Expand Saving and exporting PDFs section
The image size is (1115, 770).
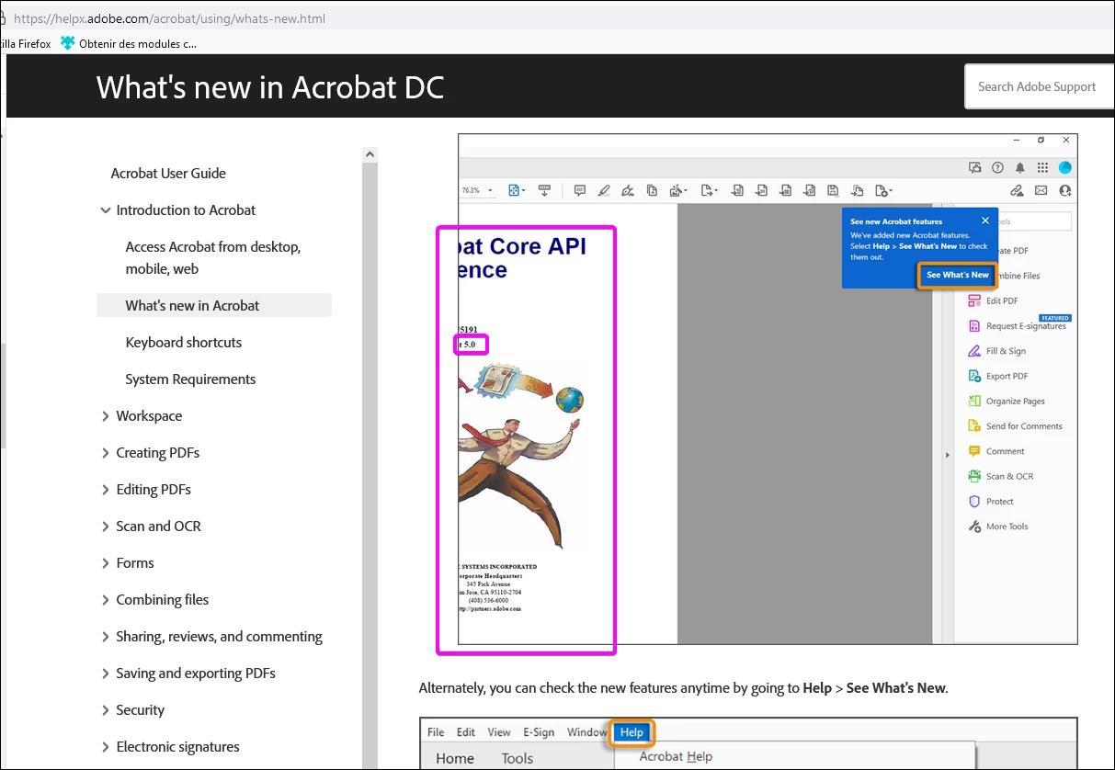(105, 674)
